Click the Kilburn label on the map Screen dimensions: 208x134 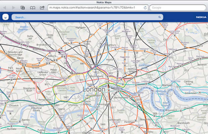[x=52, y=56]
